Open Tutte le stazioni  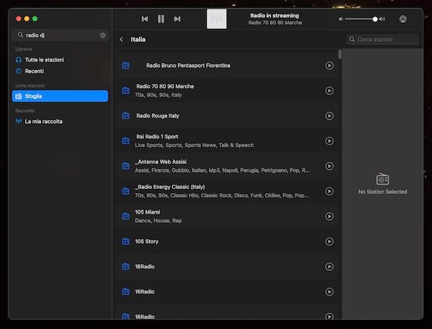45,59
